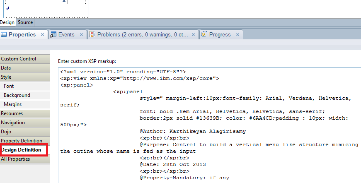This screenshot has width=361, height=183.
Task: Close the Problems view
Action: point(194,35)
